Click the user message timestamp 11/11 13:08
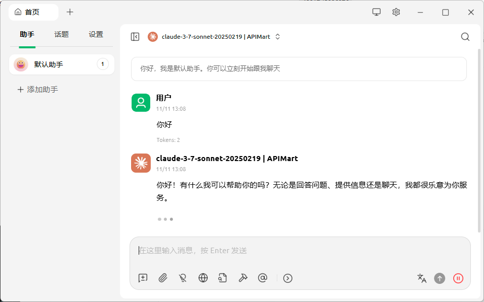This screenshot has height=302, width=484. coord(171,109)
